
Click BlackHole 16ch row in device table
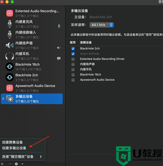point(114,75)
